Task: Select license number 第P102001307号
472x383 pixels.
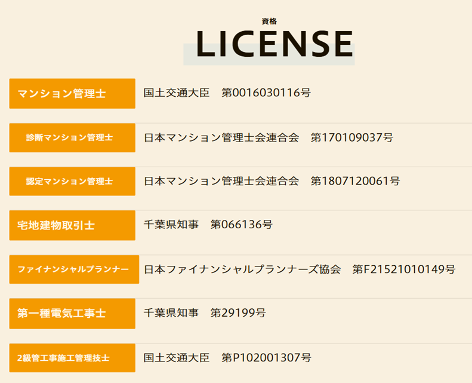Action: click(266, 358)
